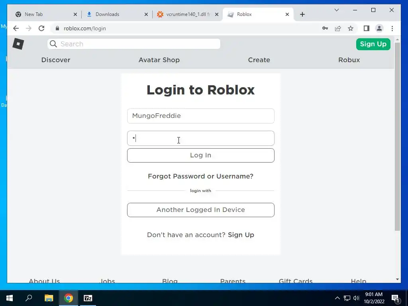Open 7-Zip from the taskbar
Image resolution: width=408 pixels, height=306 pixels.
pyautogui.click(x=88, y=298)
